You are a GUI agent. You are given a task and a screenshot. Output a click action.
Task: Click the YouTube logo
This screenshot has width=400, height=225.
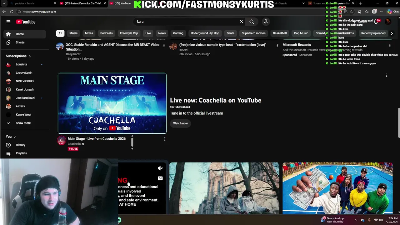[26, 22]
